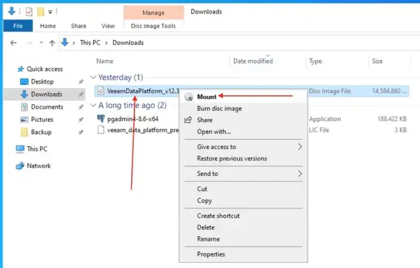Click the 188,422 KB size cell
Viewport: 420px width, 268px height.
pyautogui.click(x=392, y=119)
